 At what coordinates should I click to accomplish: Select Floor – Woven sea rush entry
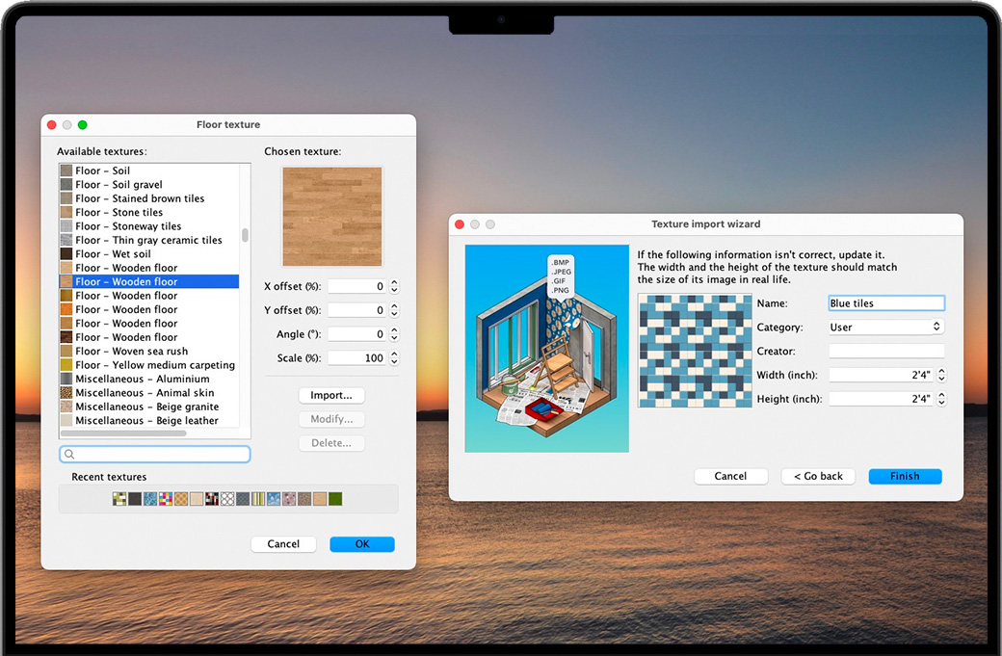131,352
